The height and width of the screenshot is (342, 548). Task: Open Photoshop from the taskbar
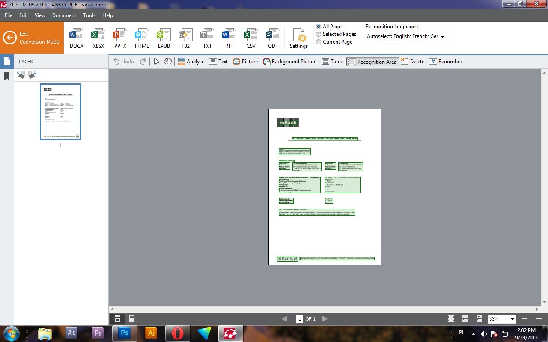point(125,333)
